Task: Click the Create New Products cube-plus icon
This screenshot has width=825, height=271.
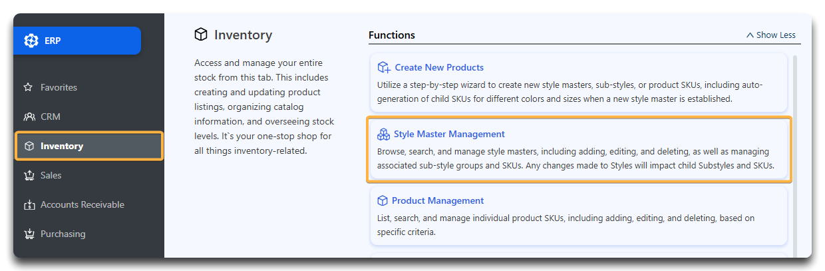Action: (x=384, y=67)
